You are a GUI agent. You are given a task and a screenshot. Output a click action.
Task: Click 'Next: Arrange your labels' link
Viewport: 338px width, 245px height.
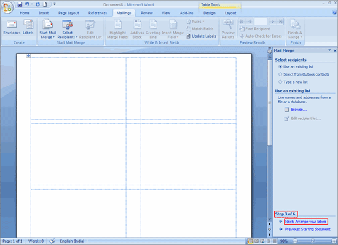pyautogui.click(x=305, y=222)
